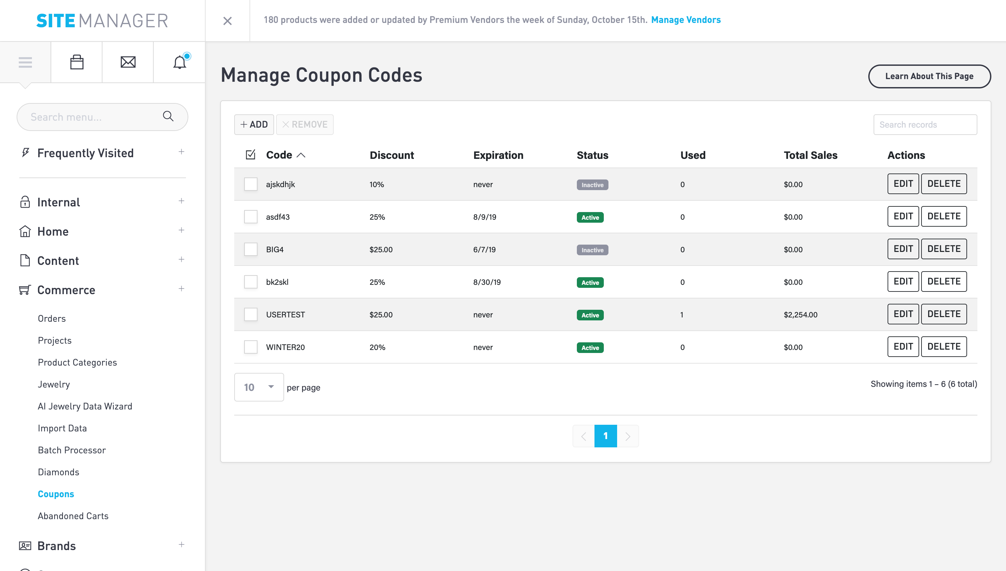The height and width of the screenshot is (571, 1006).
Task: Open Abandoned Carts menu item
Action: (73, 516)
